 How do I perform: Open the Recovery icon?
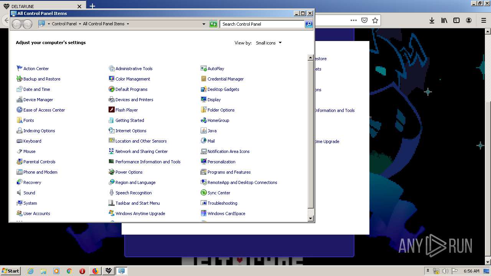coord(20,182)
